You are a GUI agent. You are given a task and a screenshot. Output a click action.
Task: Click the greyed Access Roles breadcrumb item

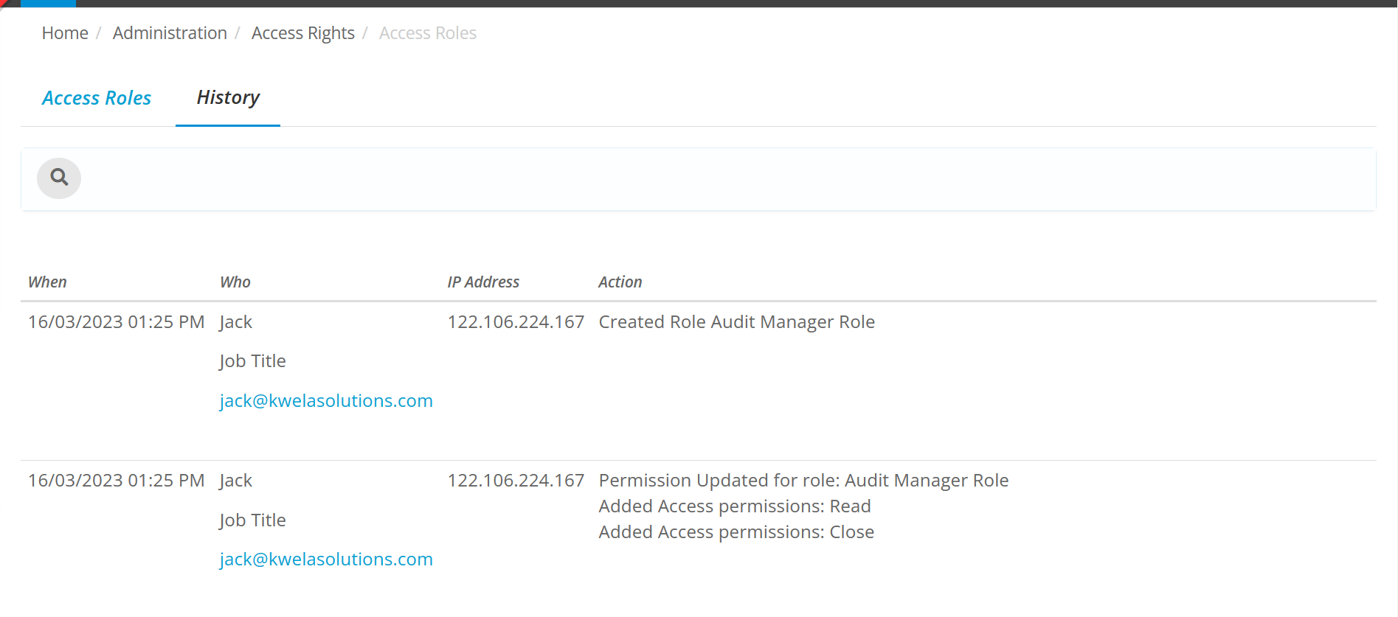tap(427, 33)
